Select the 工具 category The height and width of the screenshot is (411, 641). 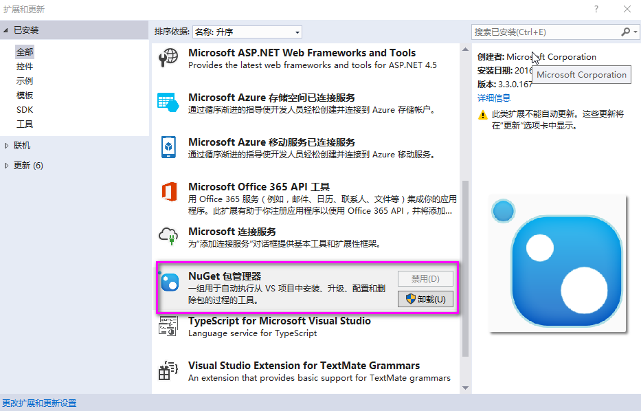tap(25, 124)
